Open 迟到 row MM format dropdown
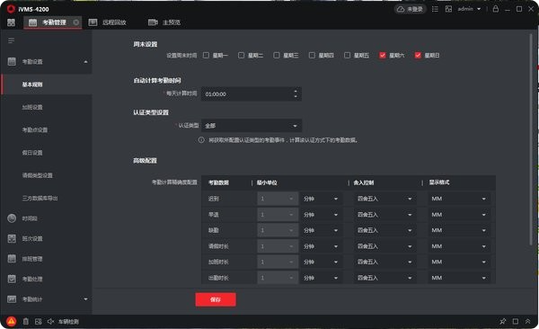The height and width of the screenshot is (329, 539). coord(459,199)
